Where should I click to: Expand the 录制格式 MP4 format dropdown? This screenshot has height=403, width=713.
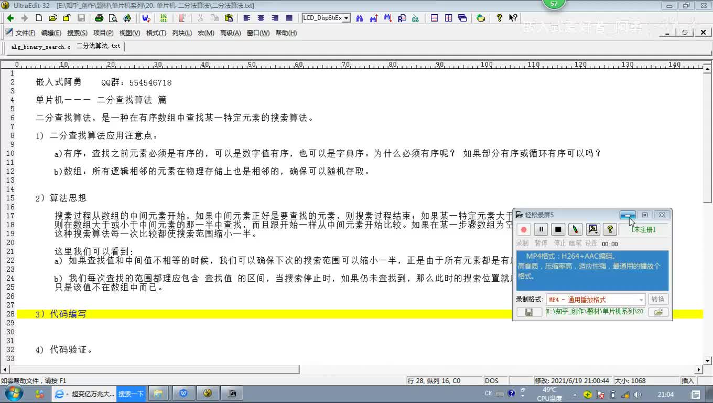[641, 300]
